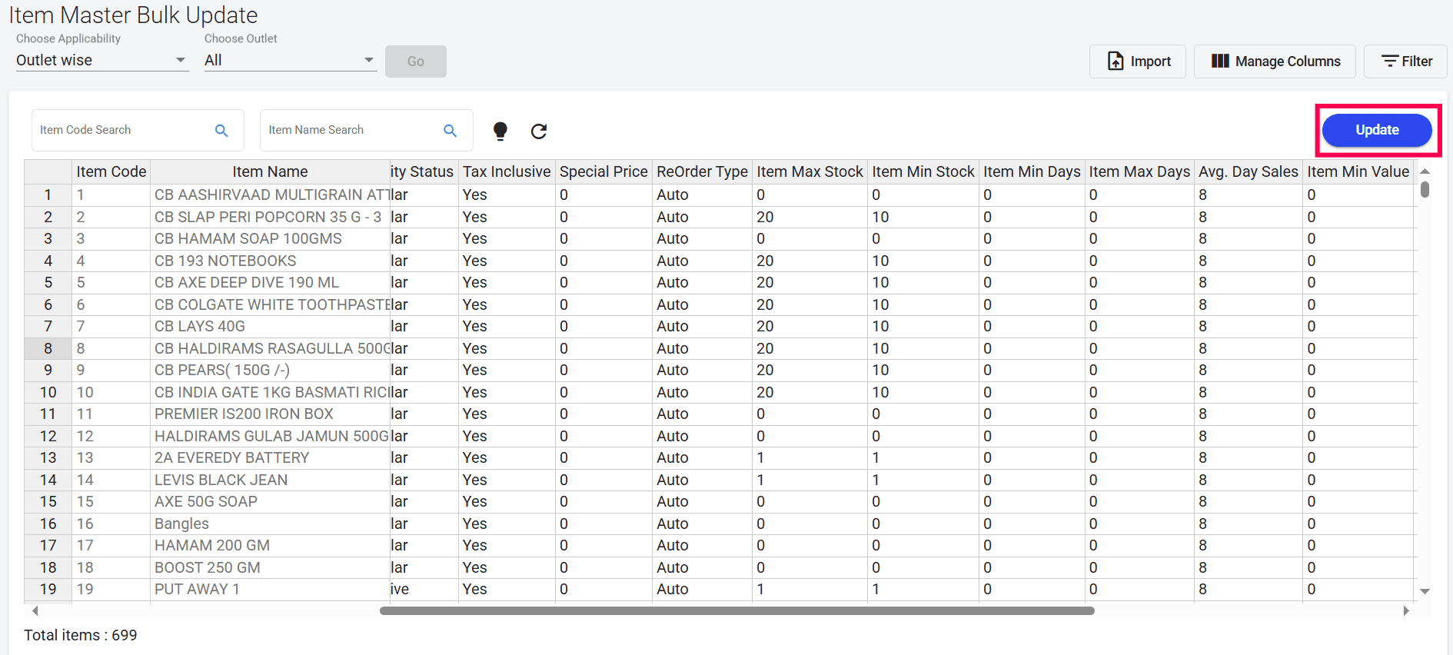Click the HALDIRAMS GULAB JAMUN item cell
The width and height of the screenshot is (1453, 655).
[271, 436]
